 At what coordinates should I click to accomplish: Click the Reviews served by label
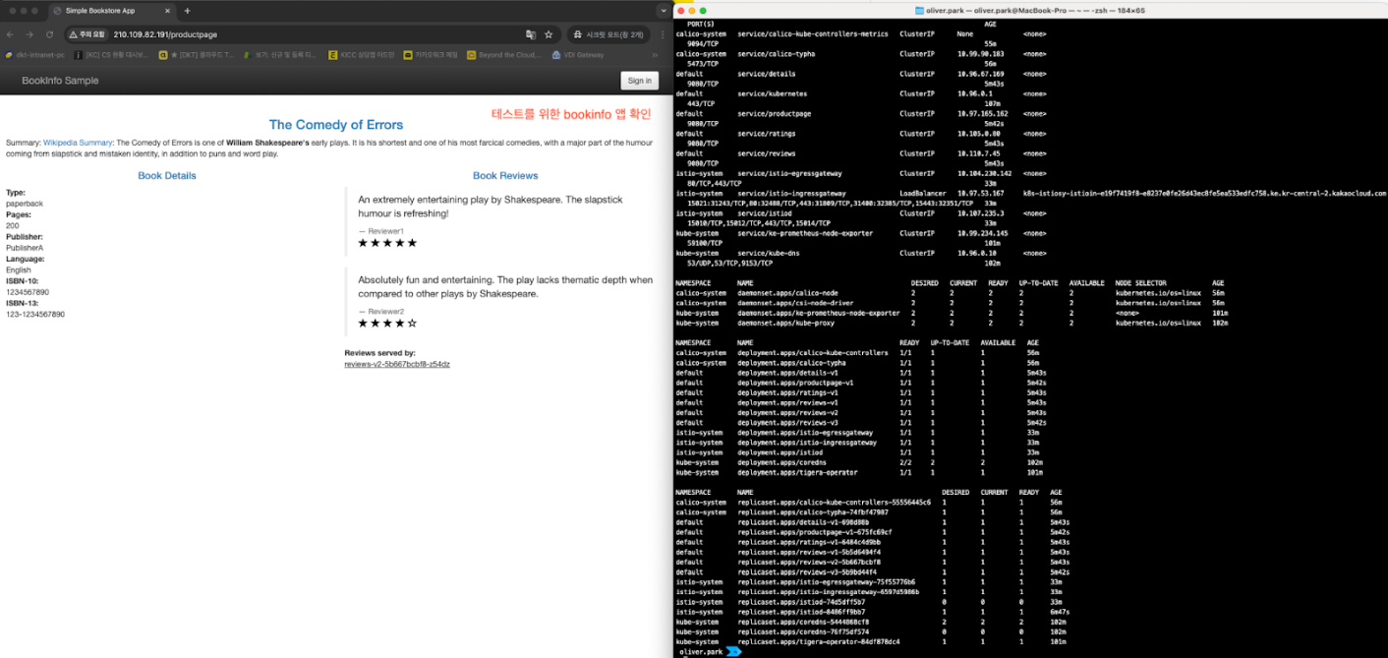click(x=379, y=352)
